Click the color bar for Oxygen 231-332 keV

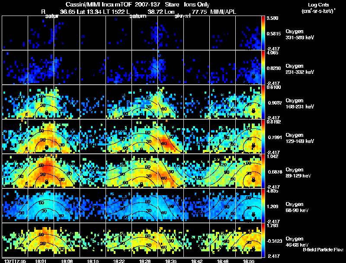click(x=263, y=67)
